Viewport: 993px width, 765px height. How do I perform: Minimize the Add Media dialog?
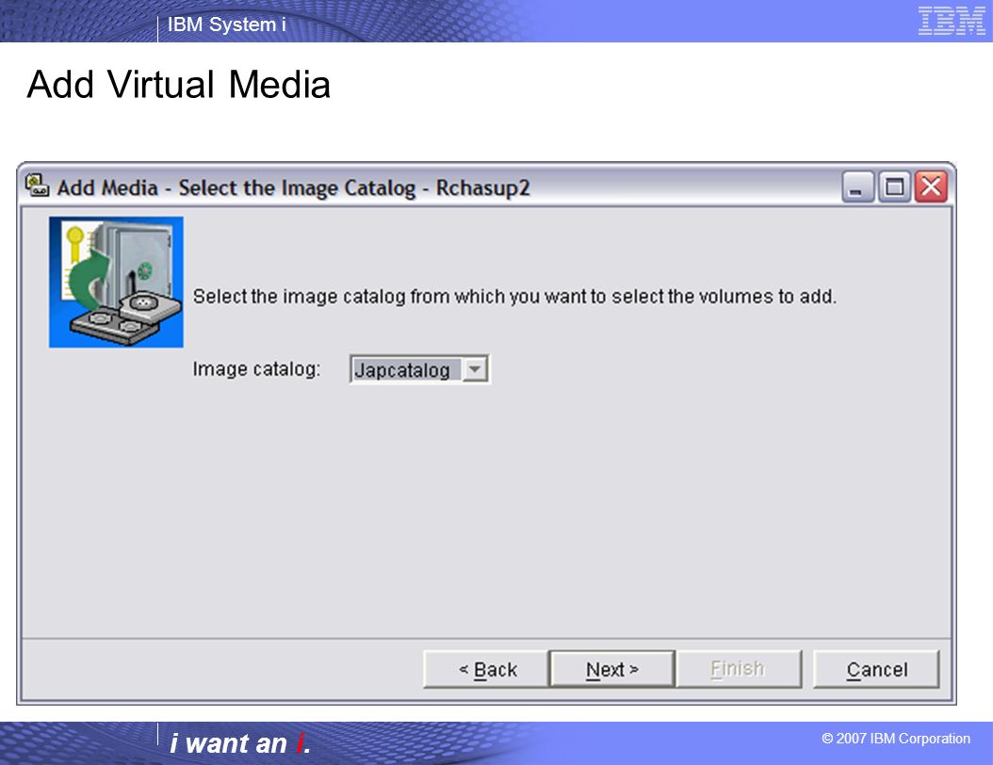(858, 187)
